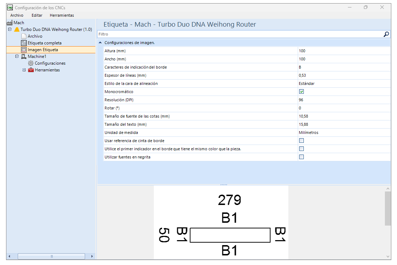
Task: Select the Imagen Etiqueta tree item
Action: [43, 50]
